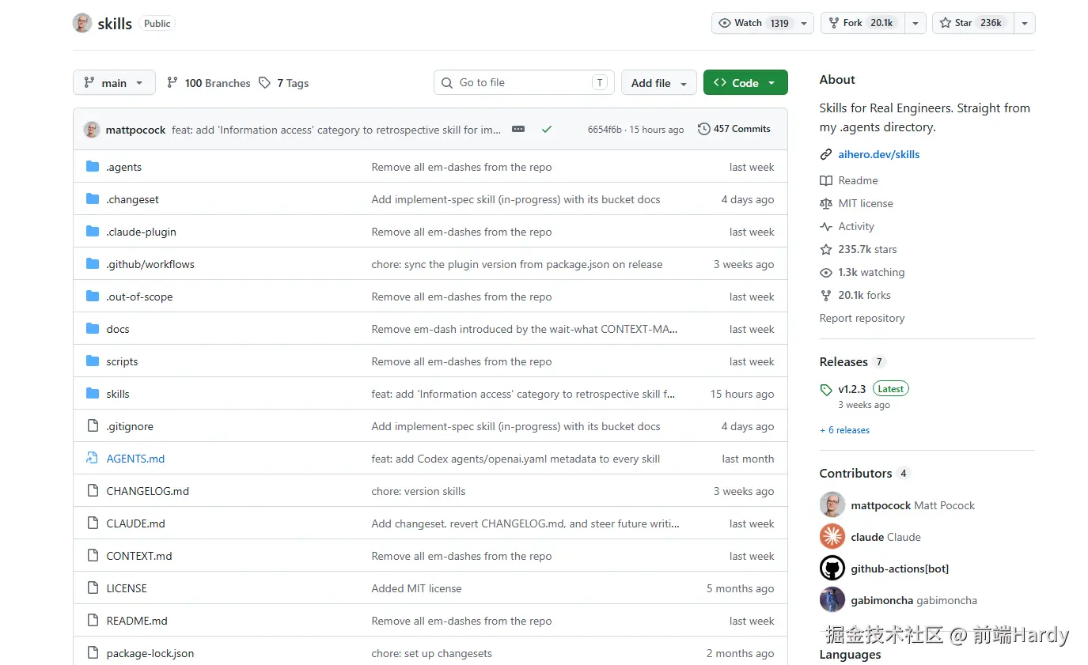Click the docs folder icon
Image resolution: width=1088 pixels, height=665 pixels.
(93, 329)
